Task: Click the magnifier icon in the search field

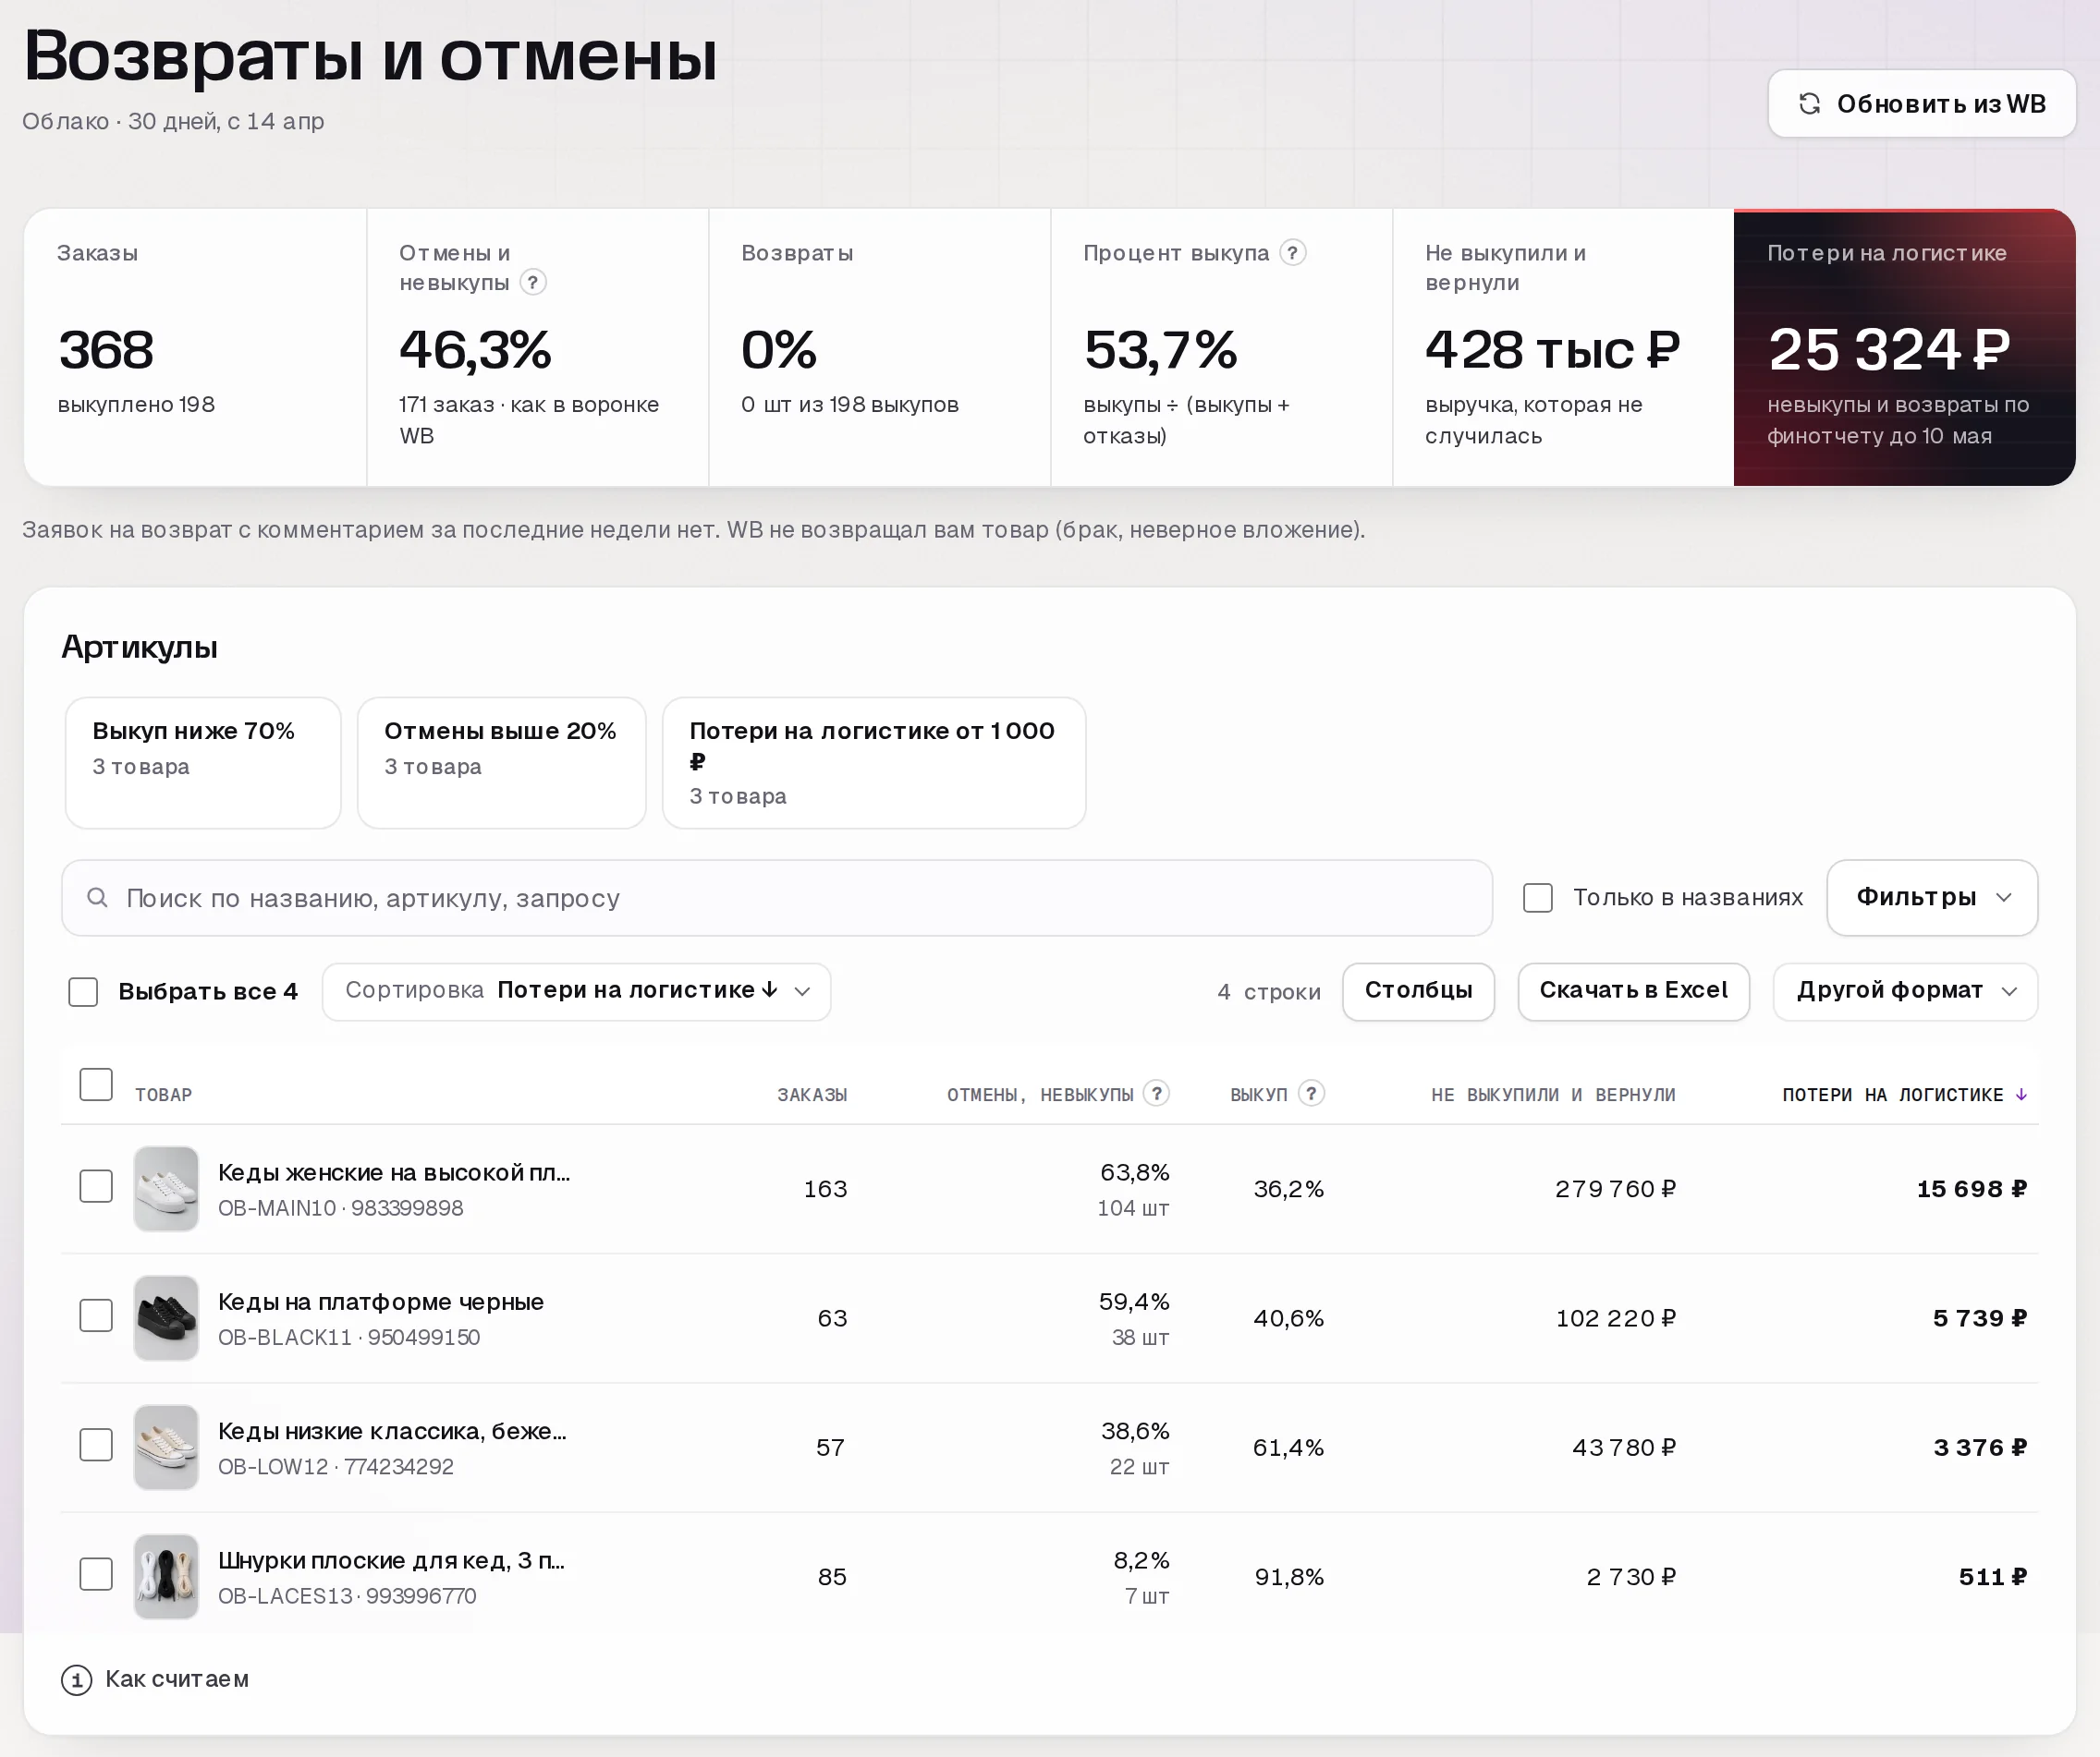Action: point(97,898)
